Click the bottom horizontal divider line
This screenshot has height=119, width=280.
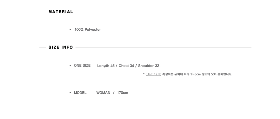tap(145, 109)
